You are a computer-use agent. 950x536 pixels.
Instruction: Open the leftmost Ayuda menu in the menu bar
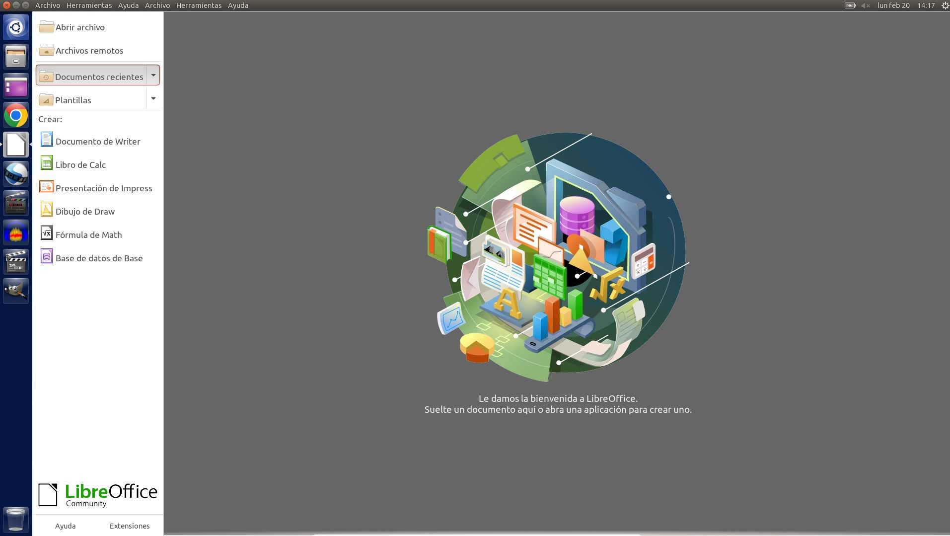(x=128, y=5)
